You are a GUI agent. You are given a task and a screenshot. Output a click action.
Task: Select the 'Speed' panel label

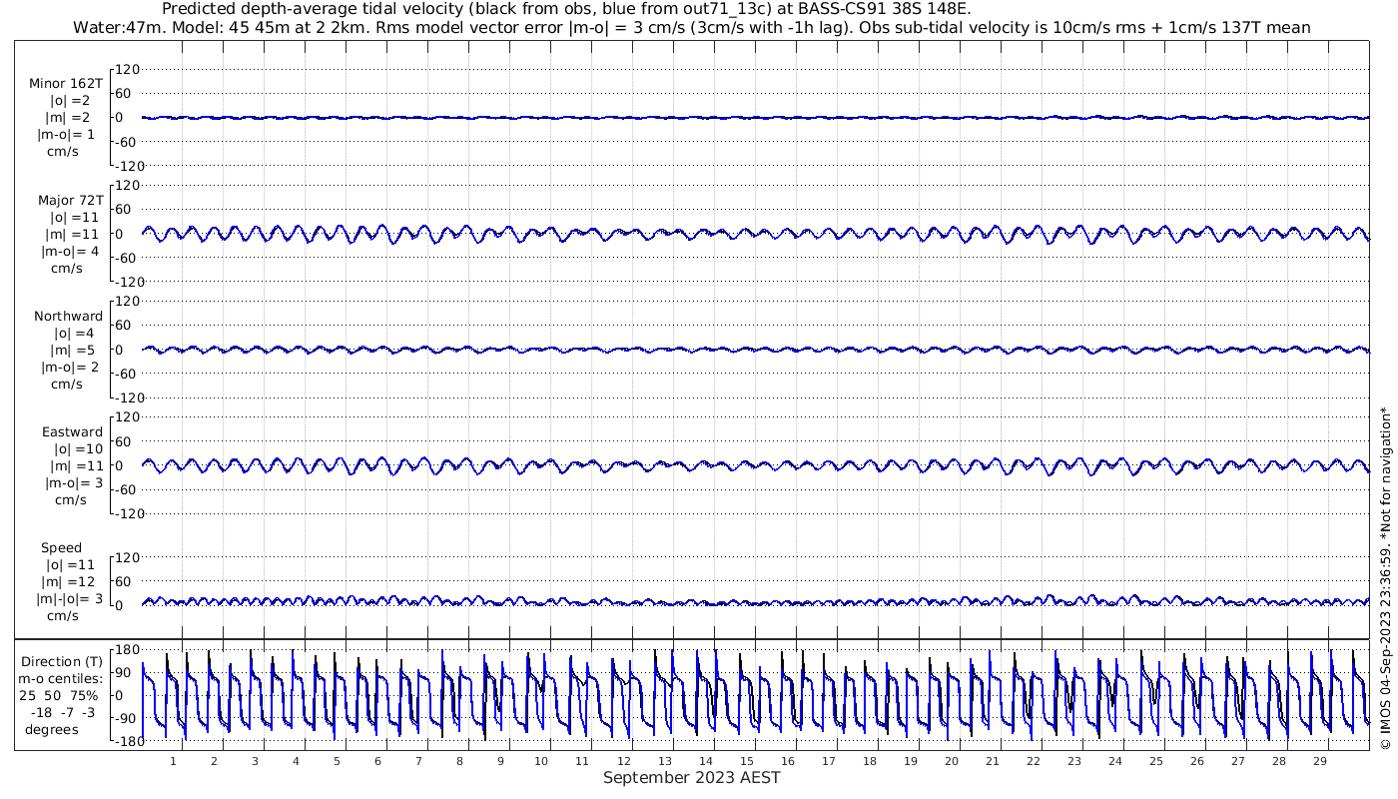[61, 547]
